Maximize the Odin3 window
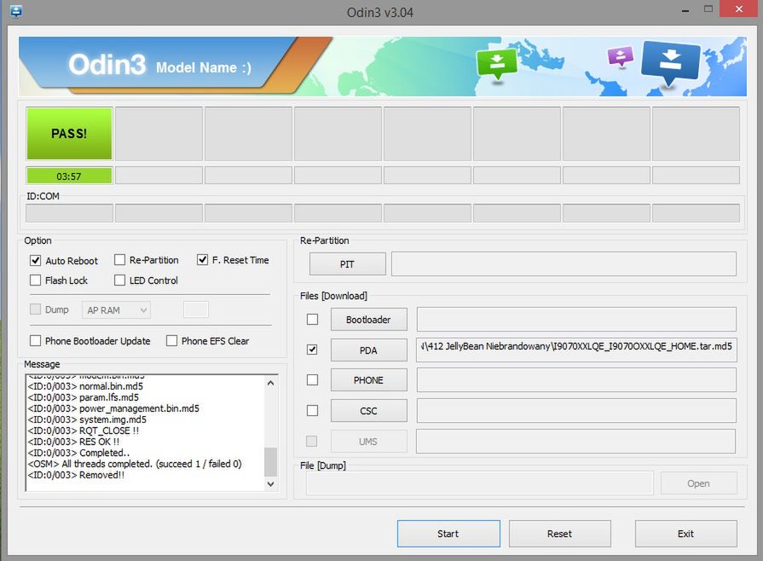The height and width of the screenshot is (561, 763). 708,9
